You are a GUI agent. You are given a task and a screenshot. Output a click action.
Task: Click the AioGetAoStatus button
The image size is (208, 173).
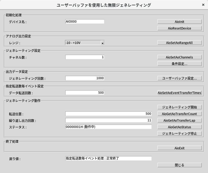click(x=180, y=127)
